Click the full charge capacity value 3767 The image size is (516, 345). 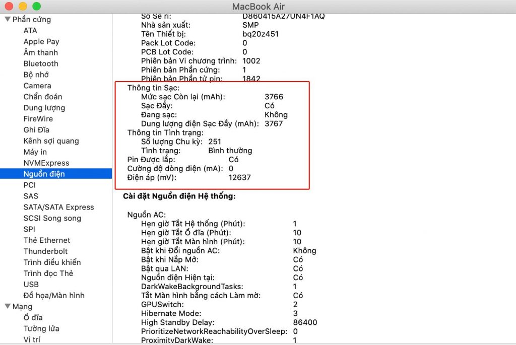[x=274, y=124]
